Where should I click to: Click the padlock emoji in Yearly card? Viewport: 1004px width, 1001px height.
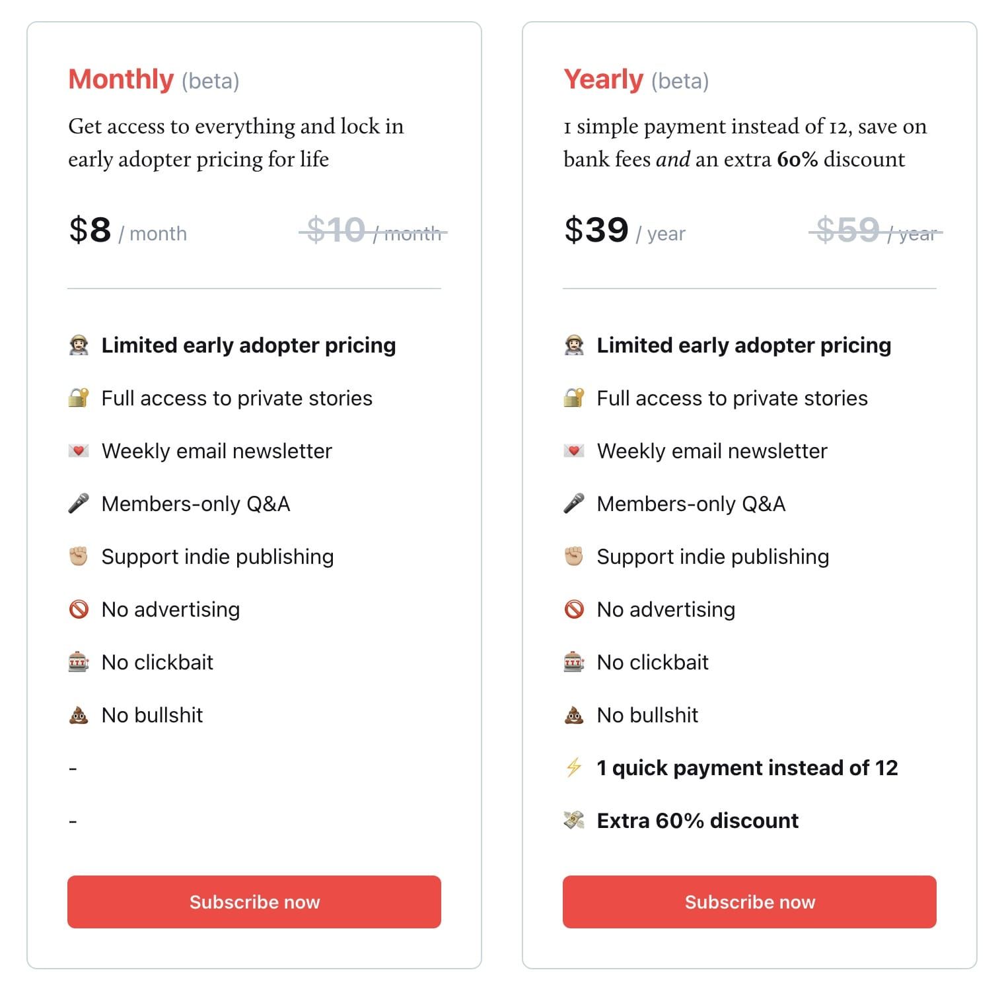[x=574, y=398]
